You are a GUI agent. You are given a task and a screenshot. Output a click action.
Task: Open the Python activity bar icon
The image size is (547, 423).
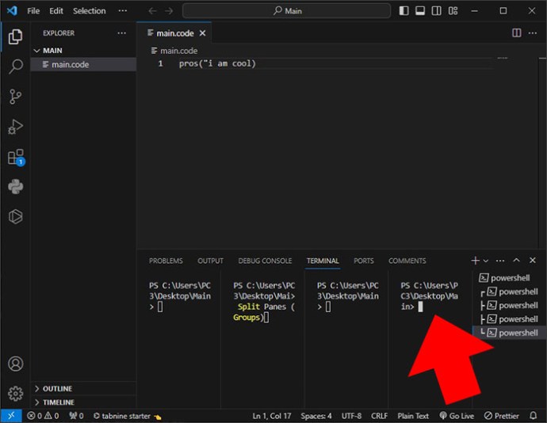pos(15,187)
